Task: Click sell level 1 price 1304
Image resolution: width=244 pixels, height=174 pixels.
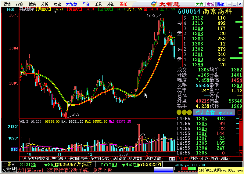Action: pyautogui.click(x=197, y=38)
